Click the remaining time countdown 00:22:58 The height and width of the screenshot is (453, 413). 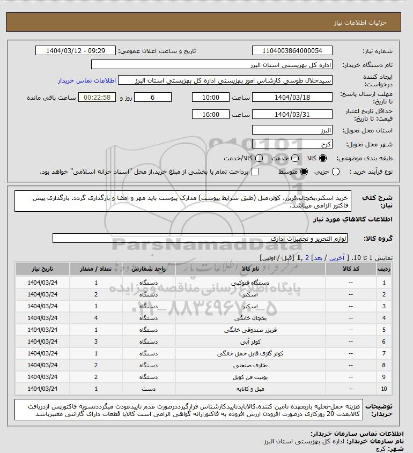[97, 98]
